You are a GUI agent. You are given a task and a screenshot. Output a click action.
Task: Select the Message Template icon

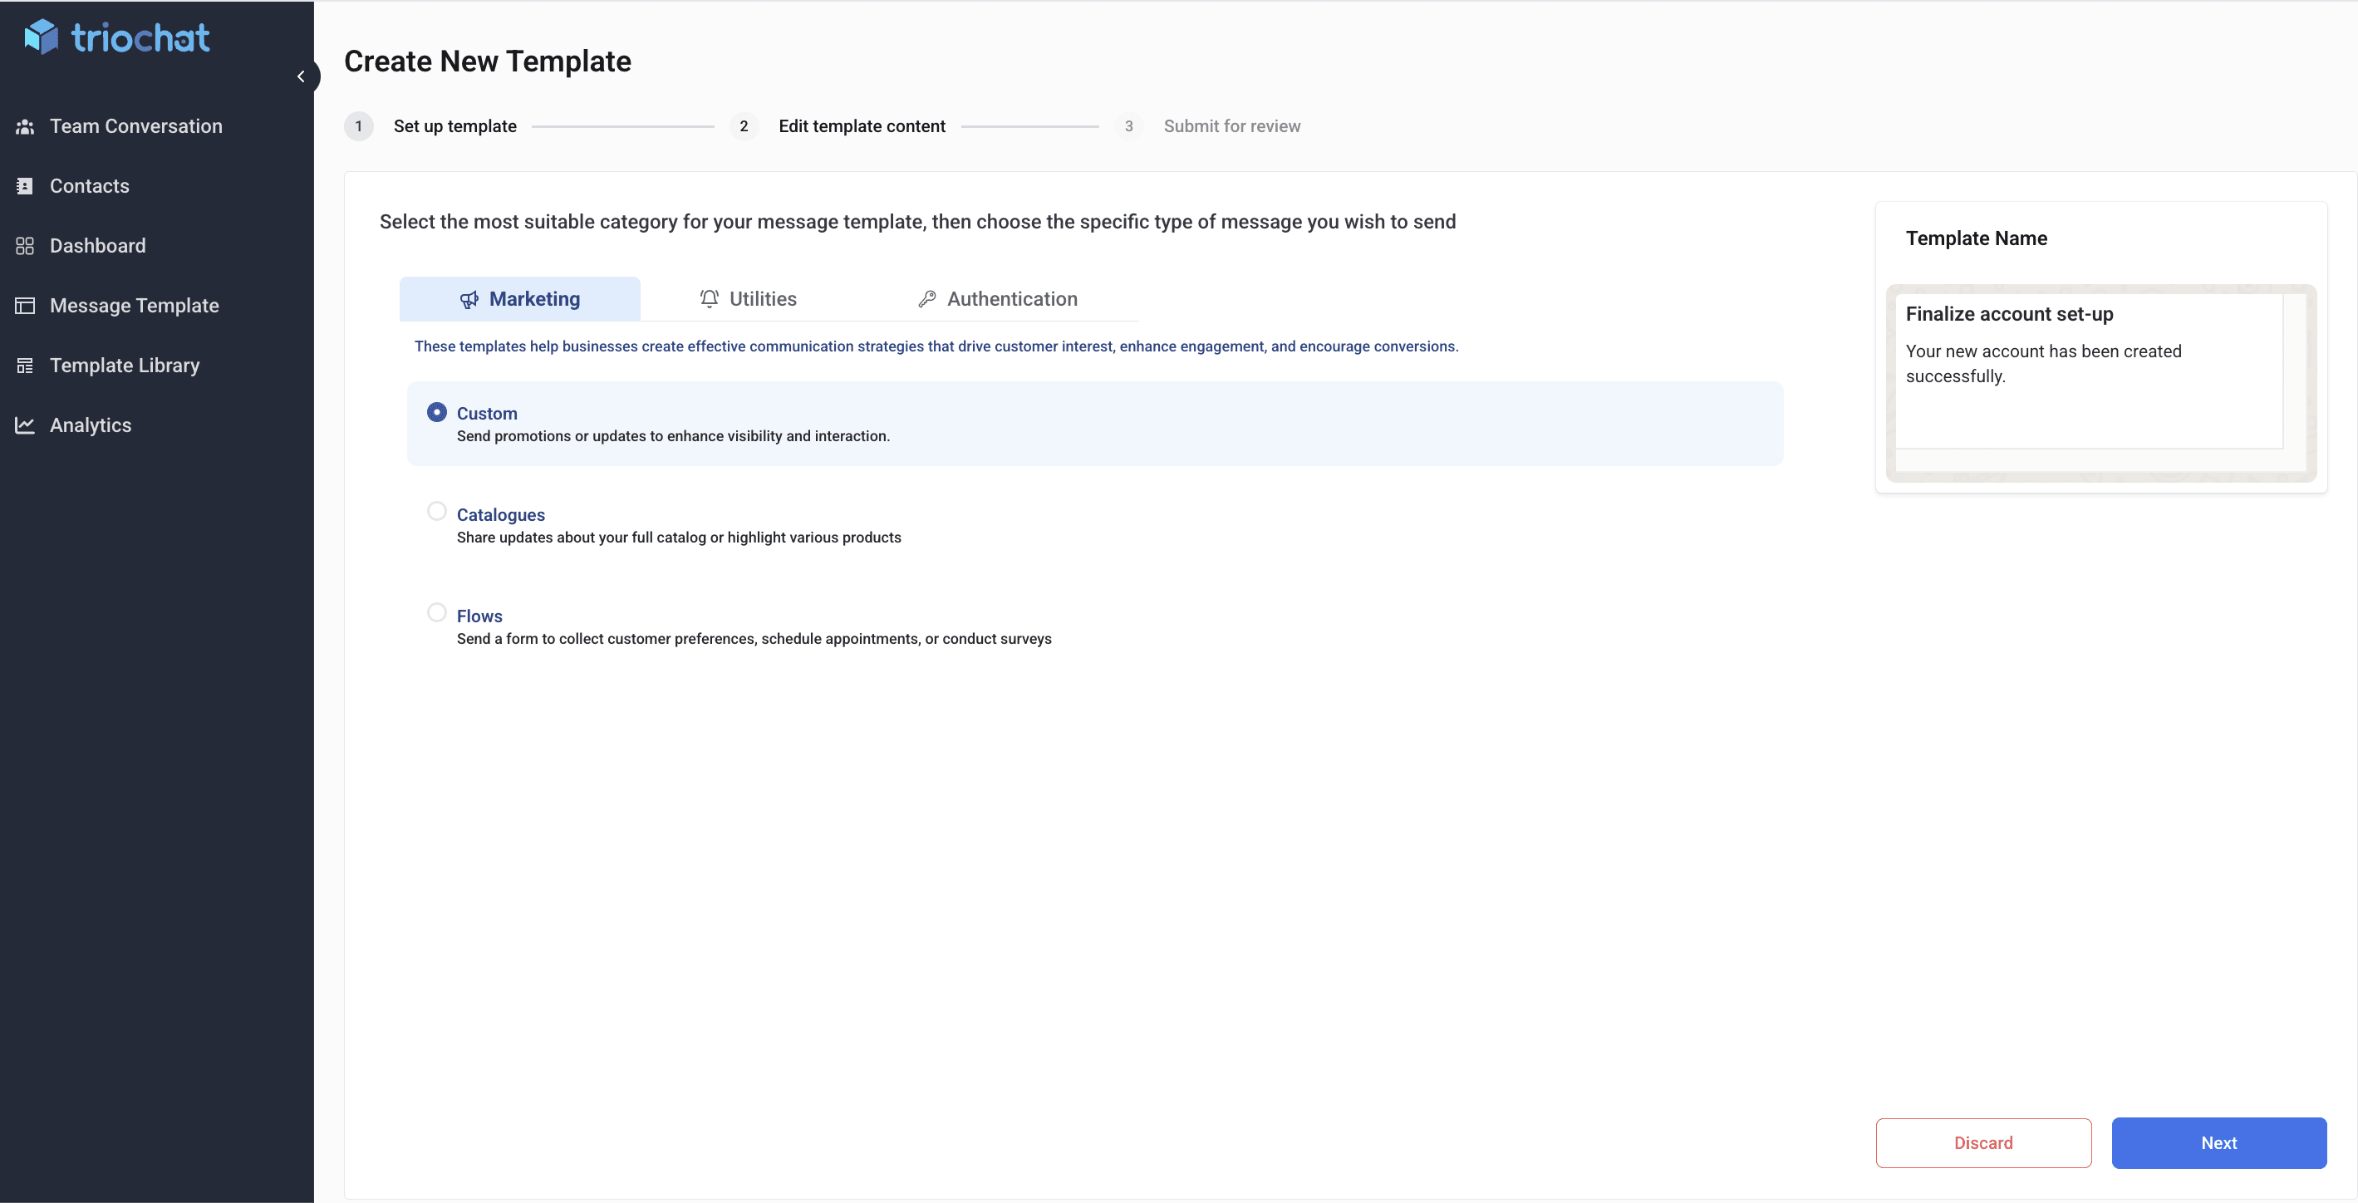click(26, 305)
